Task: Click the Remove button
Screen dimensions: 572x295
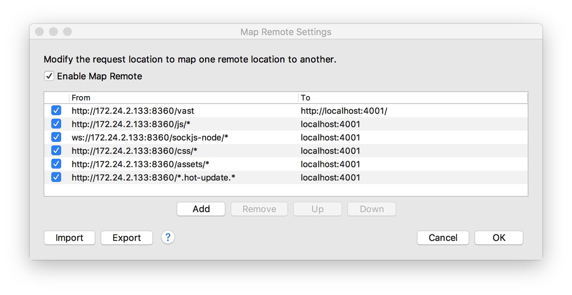Action: pos(259,209)
